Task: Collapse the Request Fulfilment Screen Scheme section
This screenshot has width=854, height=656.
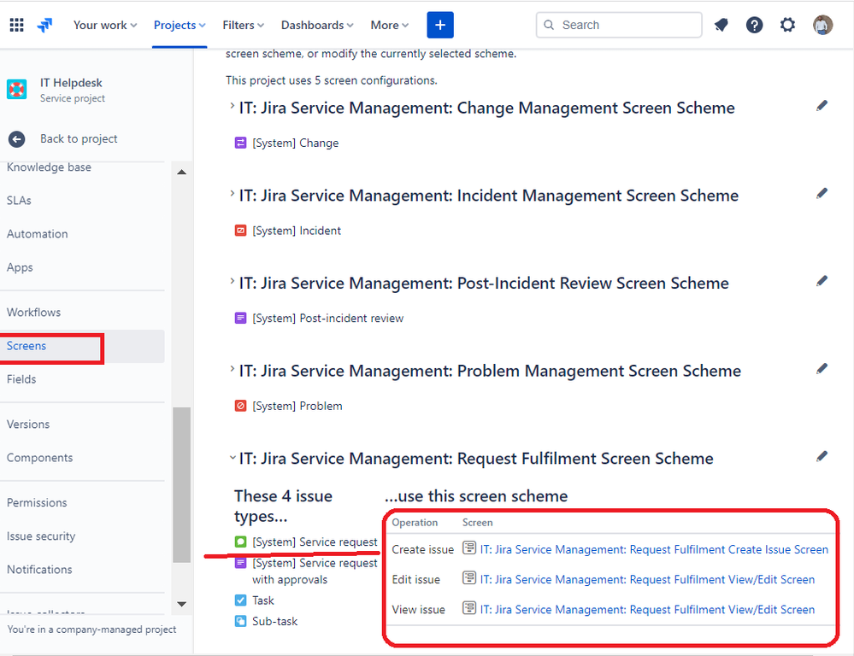Action: pyautogui.click(x=232, y=458)
